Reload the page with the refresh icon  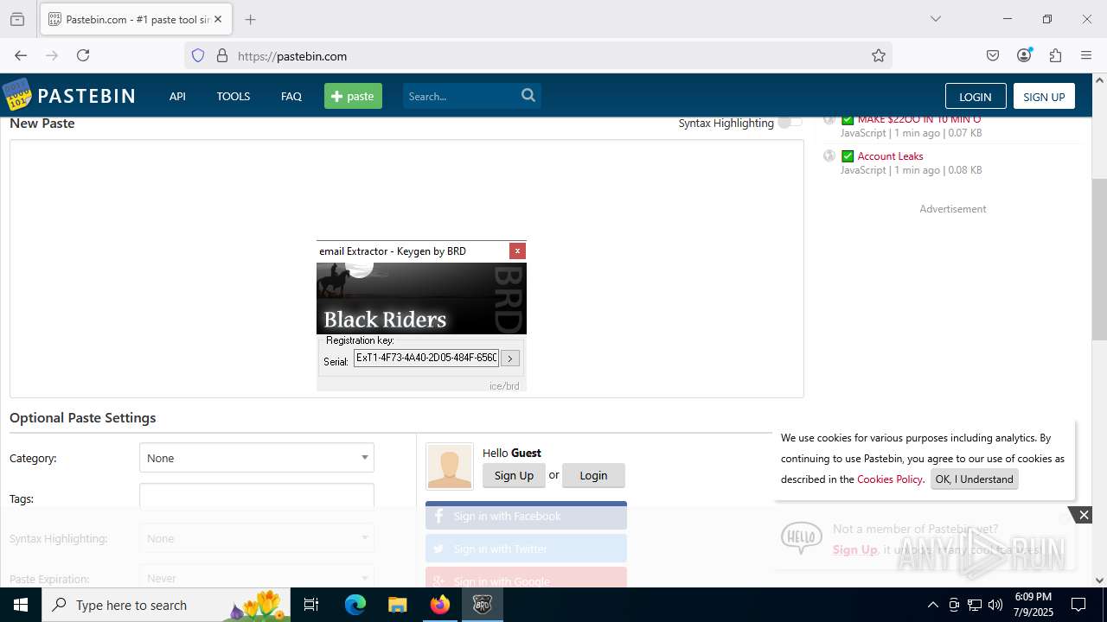[83, 55]
